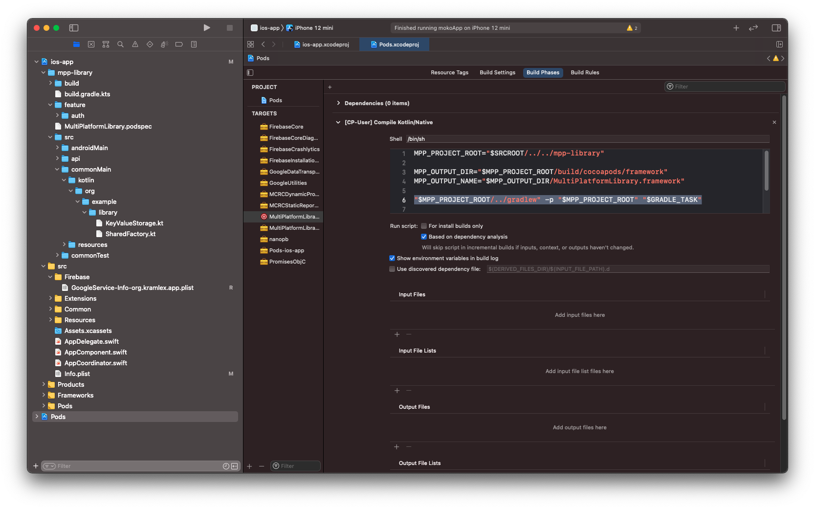Collapse the Compile Kotlin/Native phase
815x509 pixels.
(338, 122)
